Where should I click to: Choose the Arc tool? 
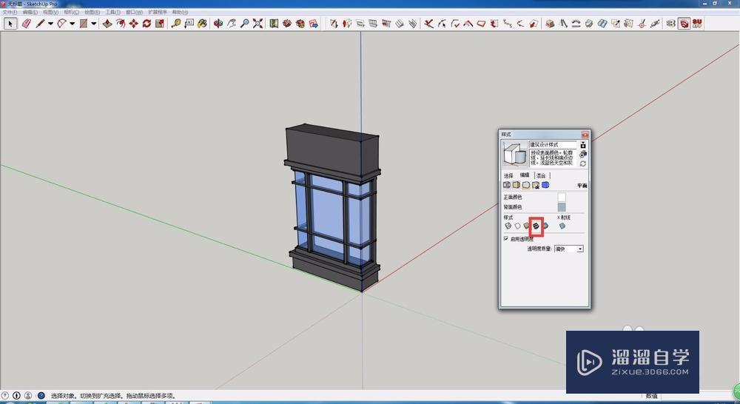point(62,23)
